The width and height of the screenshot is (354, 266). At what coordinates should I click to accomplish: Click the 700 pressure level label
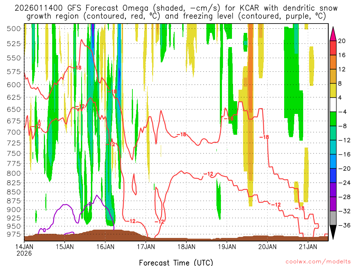tap(13, 132)
